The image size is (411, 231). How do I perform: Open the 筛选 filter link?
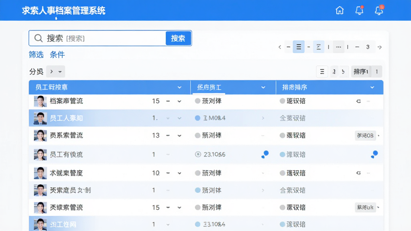36,55
